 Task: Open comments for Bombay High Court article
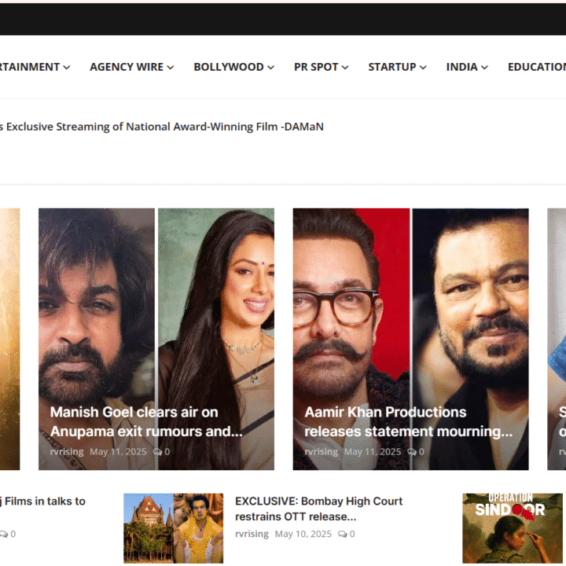[x=342, y=535]
